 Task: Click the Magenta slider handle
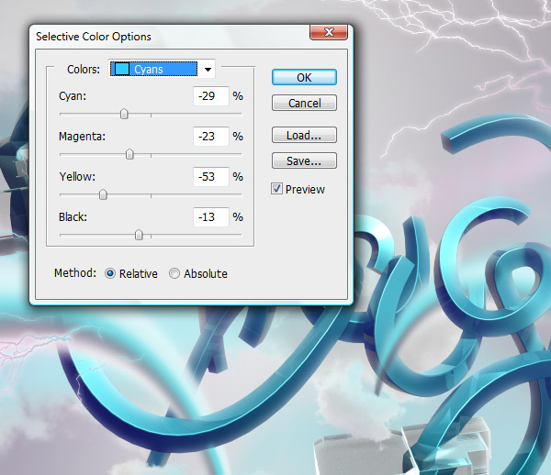pos(129,154)
